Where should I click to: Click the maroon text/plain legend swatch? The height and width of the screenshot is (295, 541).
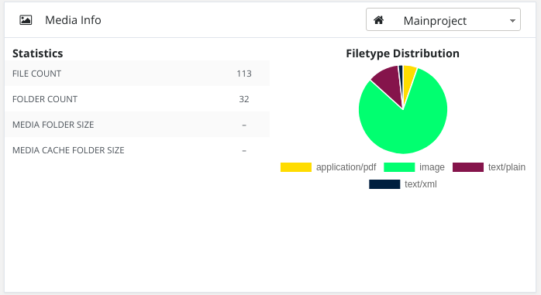(x=468, y=167)
